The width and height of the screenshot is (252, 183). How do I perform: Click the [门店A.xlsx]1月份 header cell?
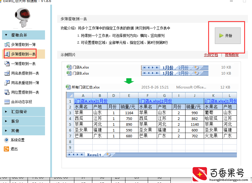tap(106, 101)
